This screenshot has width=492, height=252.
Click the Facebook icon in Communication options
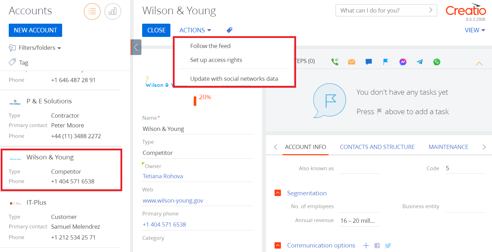pos(377,246)
